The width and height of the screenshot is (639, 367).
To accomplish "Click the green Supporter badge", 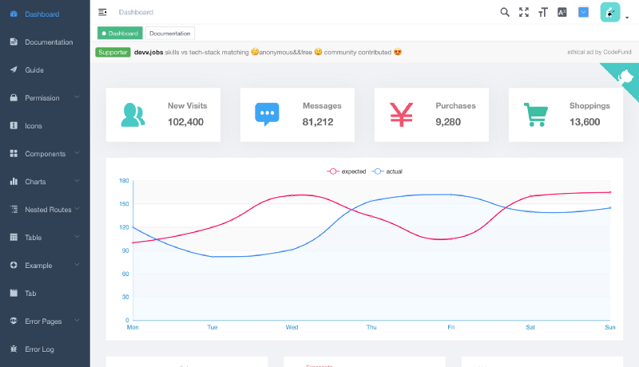I will 113,52.
